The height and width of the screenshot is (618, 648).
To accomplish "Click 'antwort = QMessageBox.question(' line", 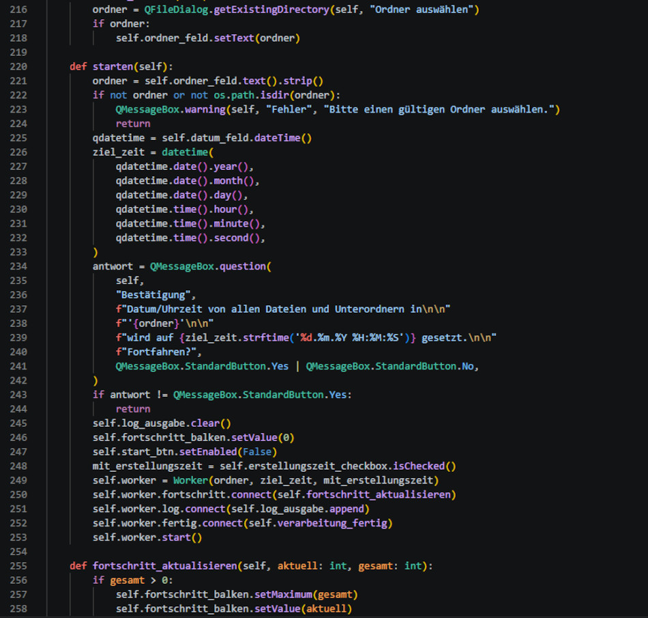I will coord(182,266).
